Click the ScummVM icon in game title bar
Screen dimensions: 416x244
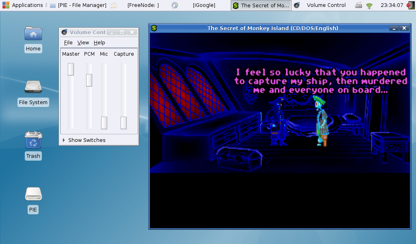coord(154,28)
